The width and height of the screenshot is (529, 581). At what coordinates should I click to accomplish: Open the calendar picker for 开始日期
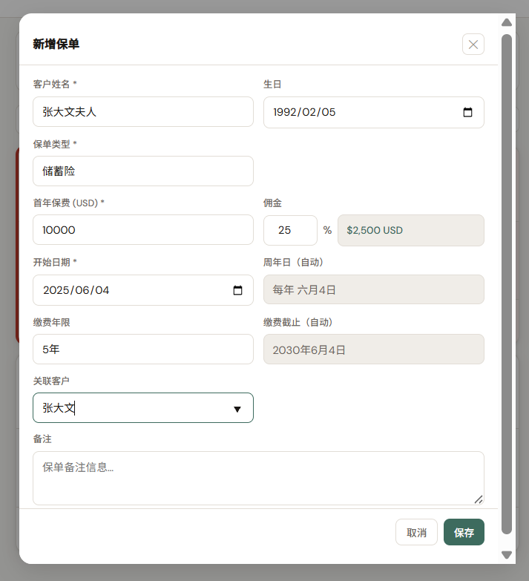pyautogui.click(x=237, y=290)
